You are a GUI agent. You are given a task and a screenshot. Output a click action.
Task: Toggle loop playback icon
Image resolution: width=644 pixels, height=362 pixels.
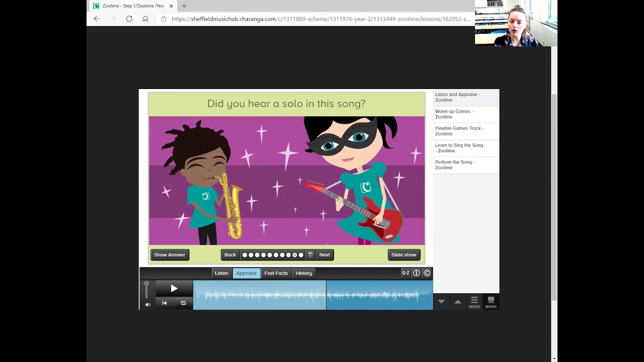(183, 303)
